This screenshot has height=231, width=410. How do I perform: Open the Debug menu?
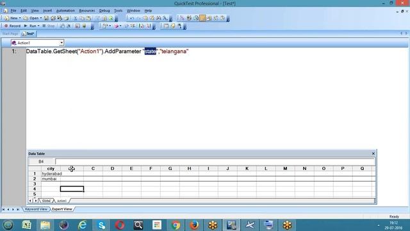tap(104, 11)
